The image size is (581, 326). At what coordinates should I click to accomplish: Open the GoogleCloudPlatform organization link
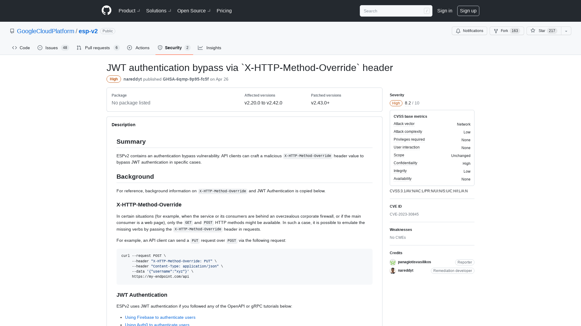pos(46,31)
